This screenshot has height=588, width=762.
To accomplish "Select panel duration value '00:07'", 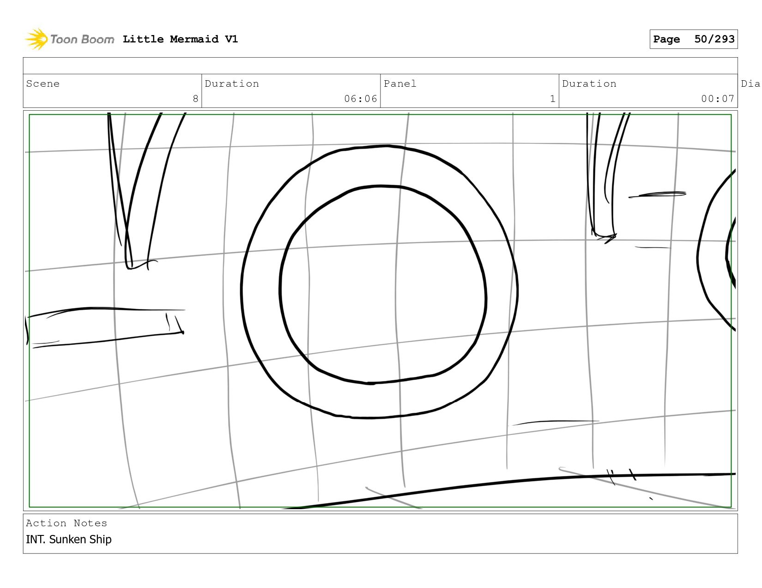I will pos(718,99).
